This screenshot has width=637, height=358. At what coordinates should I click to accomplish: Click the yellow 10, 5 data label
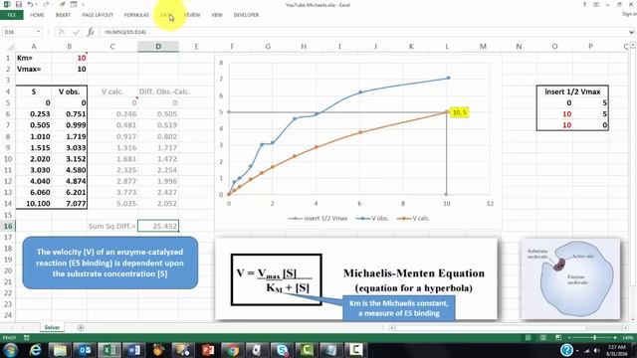point(460,112)
